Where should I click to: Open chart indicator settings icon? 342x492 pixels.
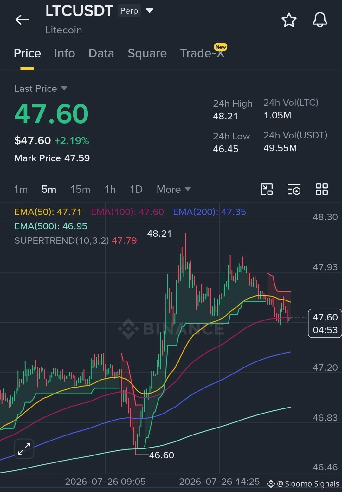tap(294, 189)
